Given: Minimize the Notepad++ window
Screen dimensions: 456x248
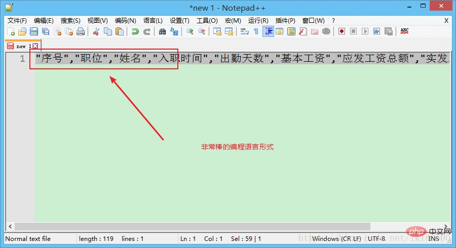Looking at the screenshot, I should (409, 7).
